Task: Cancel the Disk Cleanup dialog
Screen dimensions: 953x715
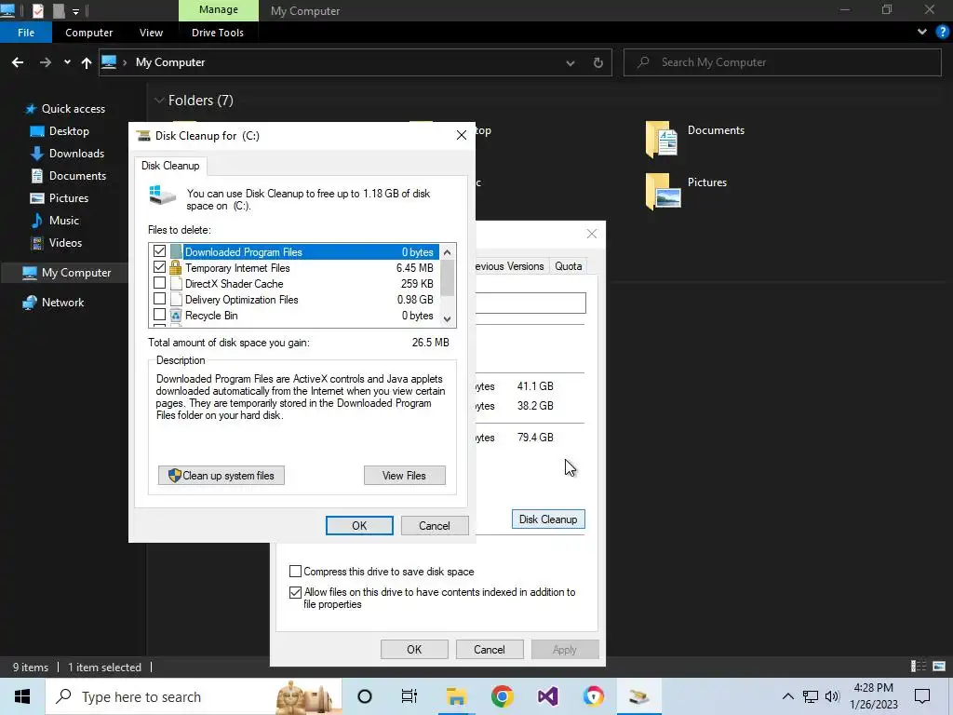Action: click(x=434, y=525)
